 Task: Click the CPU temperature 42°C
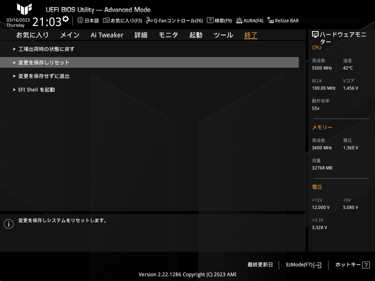(x=348, y=68)
